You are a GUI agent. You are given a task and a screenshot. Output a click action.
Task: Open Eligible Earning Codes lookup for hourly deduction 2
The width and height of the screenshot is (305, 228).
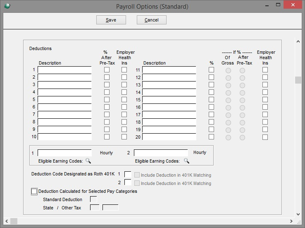pyautogui.click(x=186, y=161)
